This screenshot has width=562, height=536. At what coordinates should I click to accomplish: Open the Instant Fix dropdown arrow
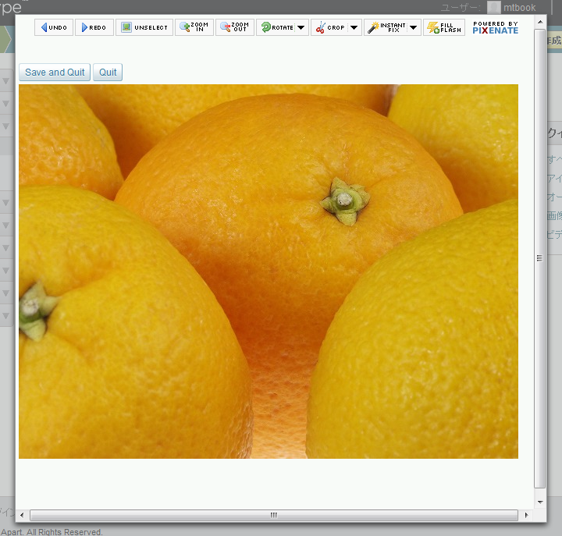coord(413,27)
